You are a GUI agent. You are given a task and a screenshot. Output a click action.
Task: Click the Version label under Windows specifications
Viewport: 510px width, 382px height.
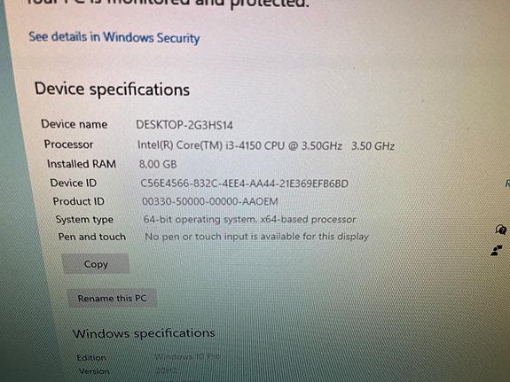[x=94, y=371]
